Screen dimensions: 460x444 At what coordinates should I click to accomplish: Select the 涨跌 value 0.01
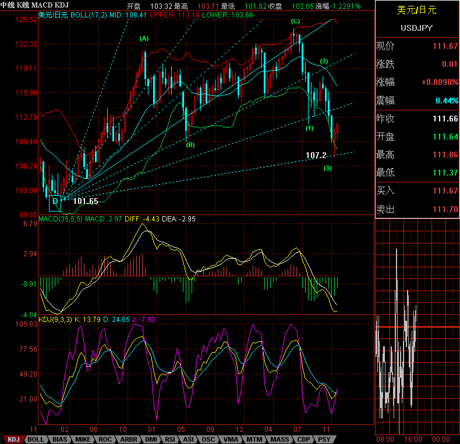tap(450, 64)
